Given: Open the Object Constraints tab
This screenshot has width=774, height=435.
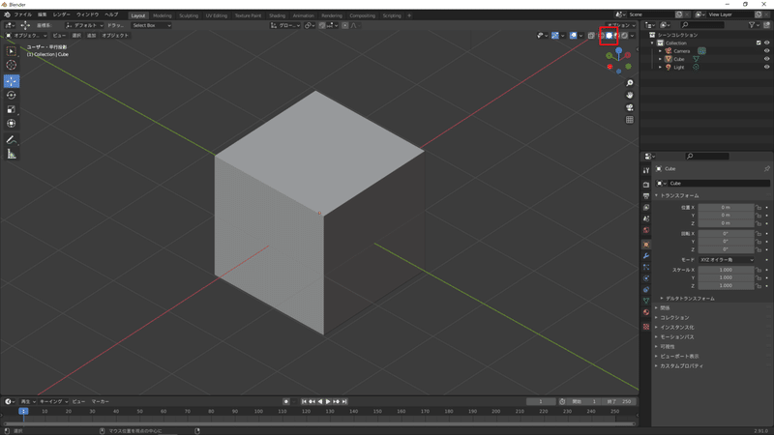Looking at the screenshot, I should click(x=646, y=289).
